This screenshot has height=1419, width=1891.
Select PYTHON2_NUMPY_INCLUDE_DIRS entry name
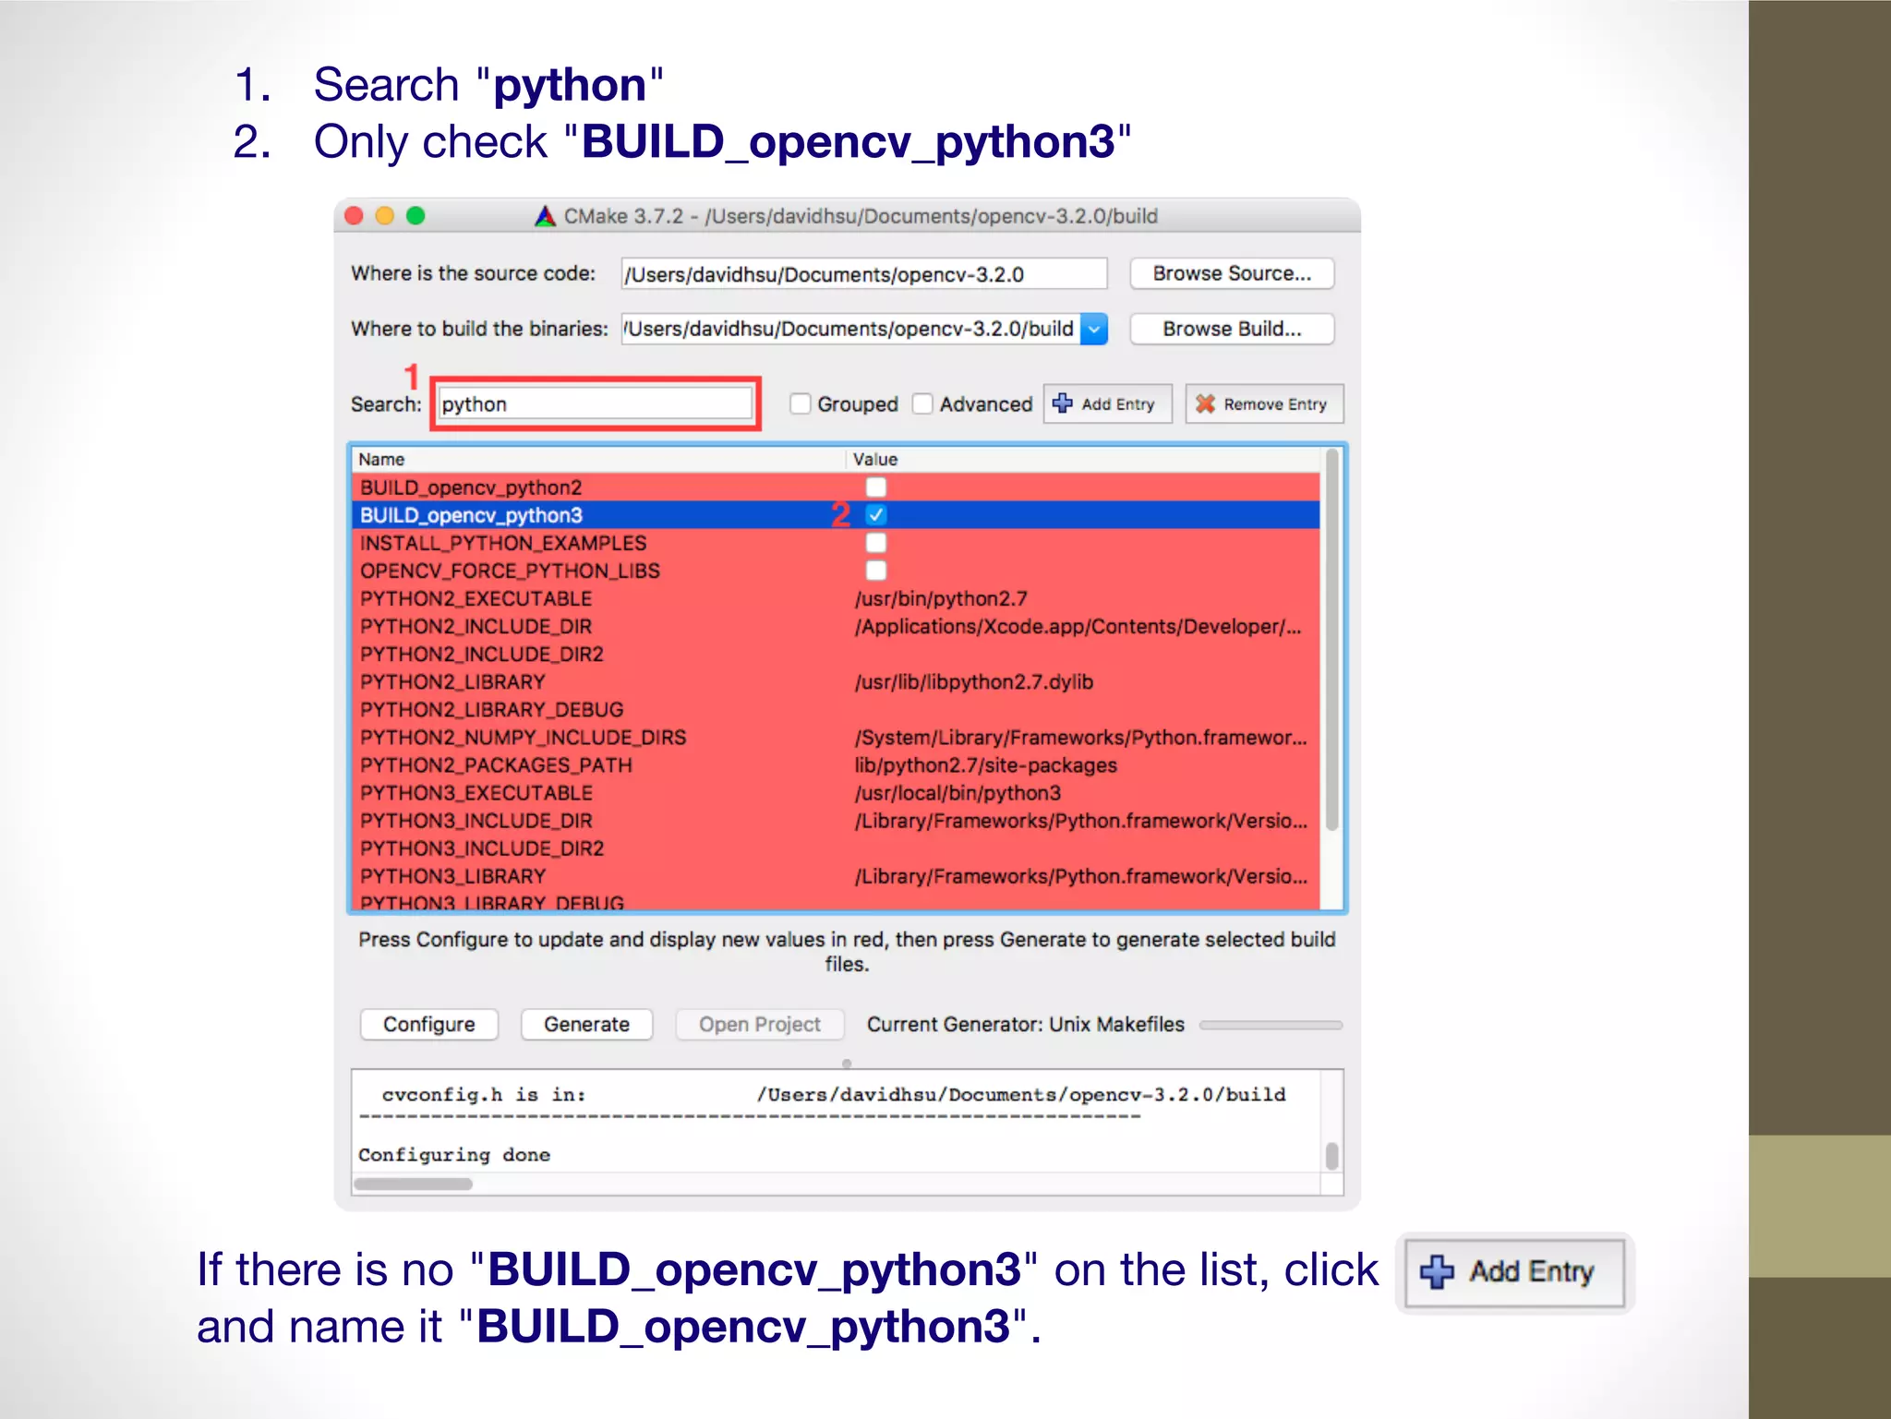point(523,737)
